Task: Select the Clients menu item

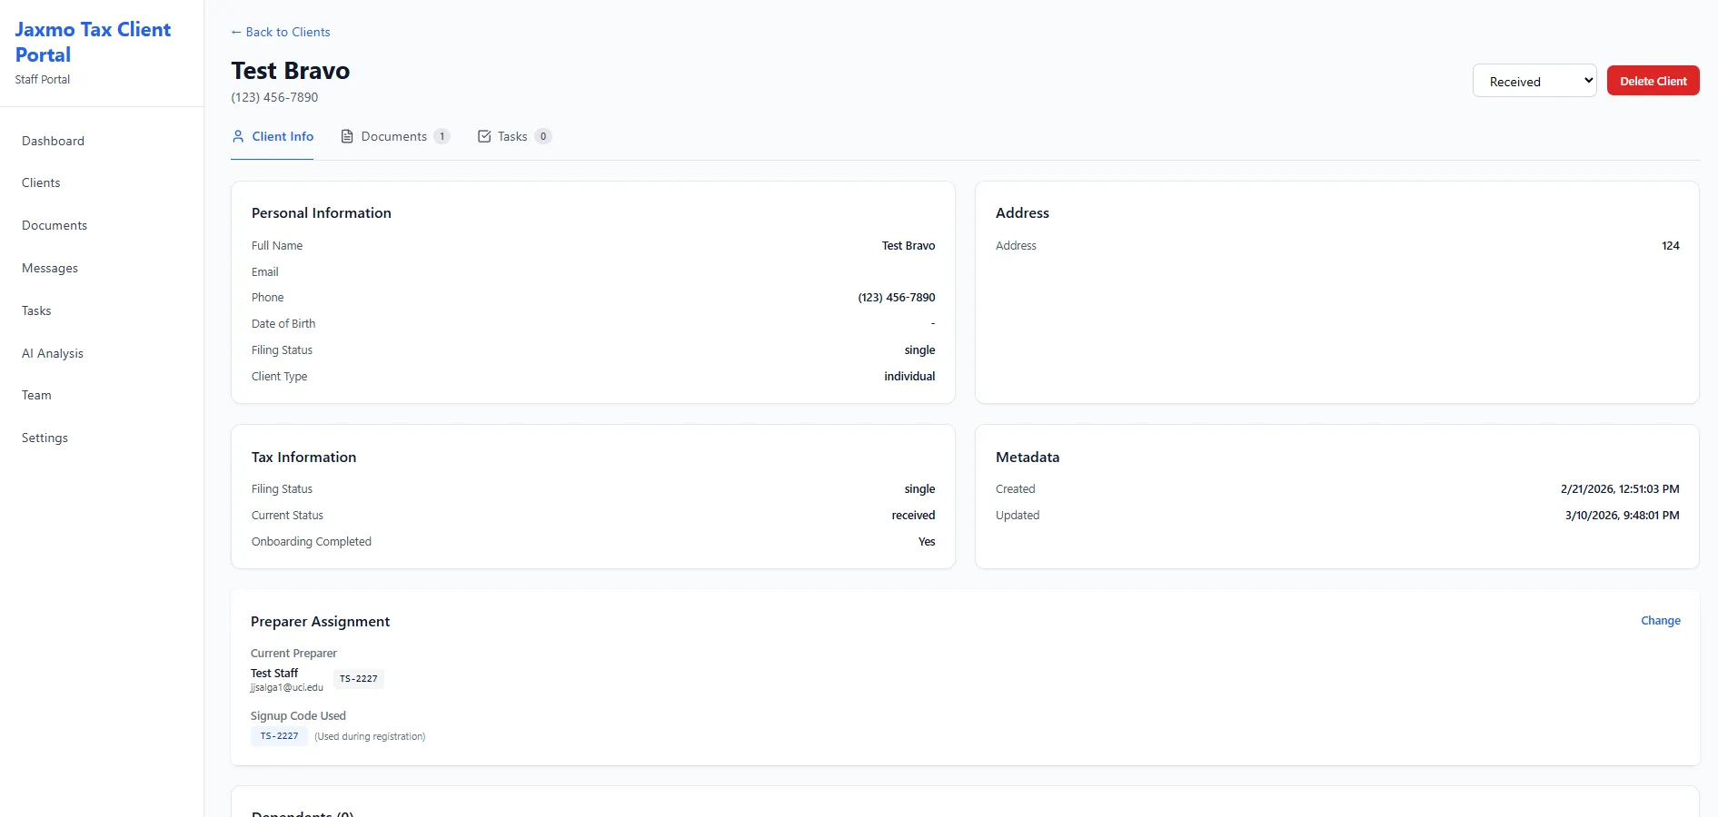Action: [x=40, y=182]
